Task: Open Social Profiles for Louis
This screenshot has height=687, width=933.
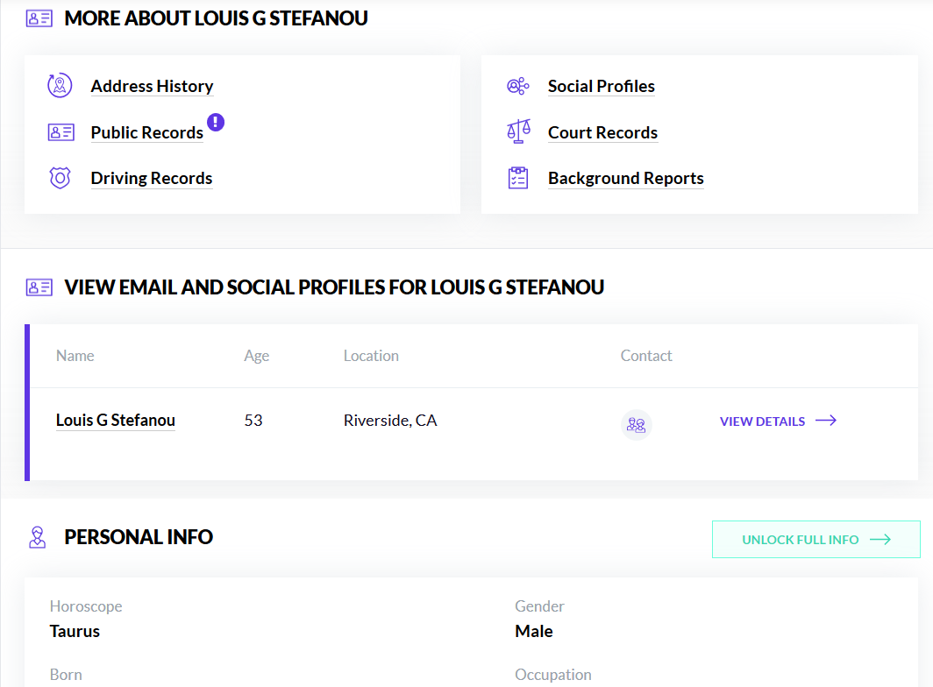Action: [x=601, y=86]
